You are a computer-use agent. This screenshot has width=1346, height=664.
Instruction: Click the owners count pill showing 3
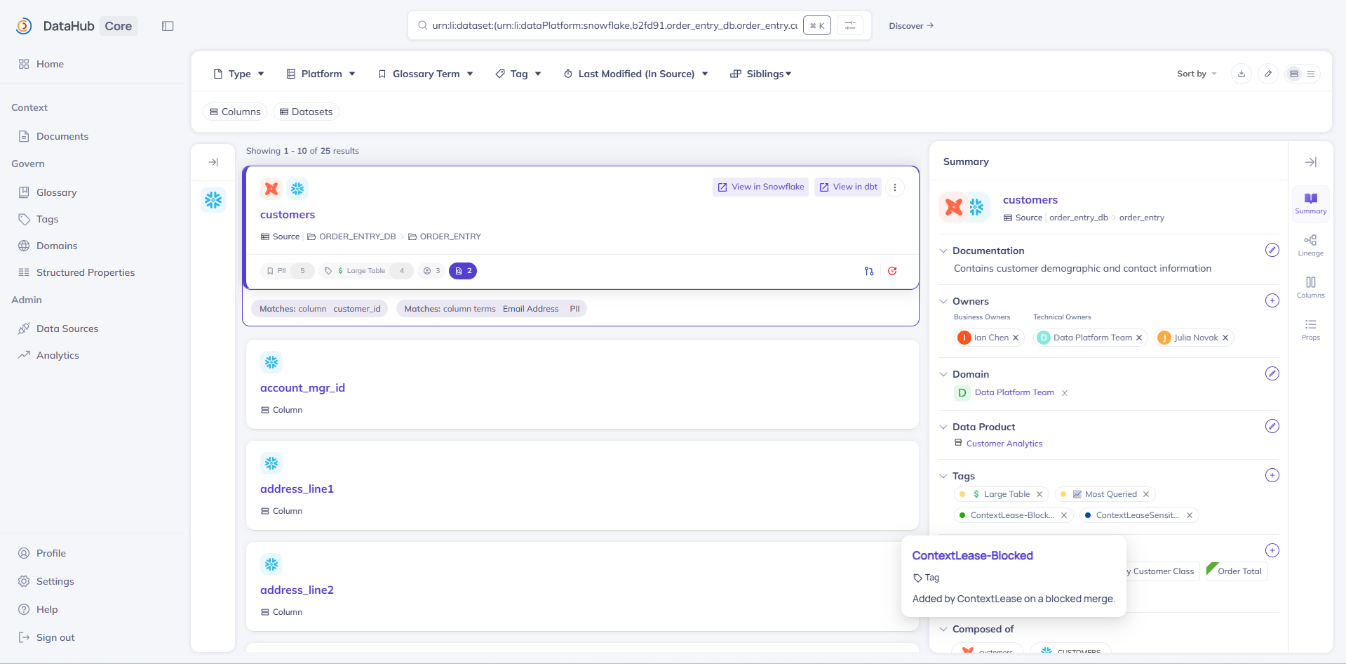click(431, 271)
